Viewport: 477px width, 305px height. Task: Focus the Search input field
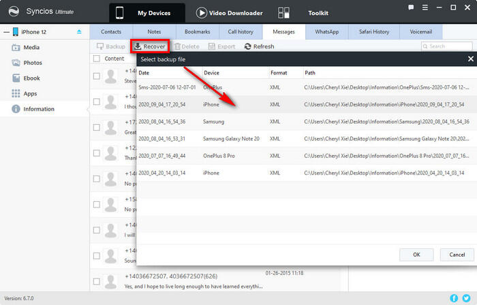pos(446,46)
